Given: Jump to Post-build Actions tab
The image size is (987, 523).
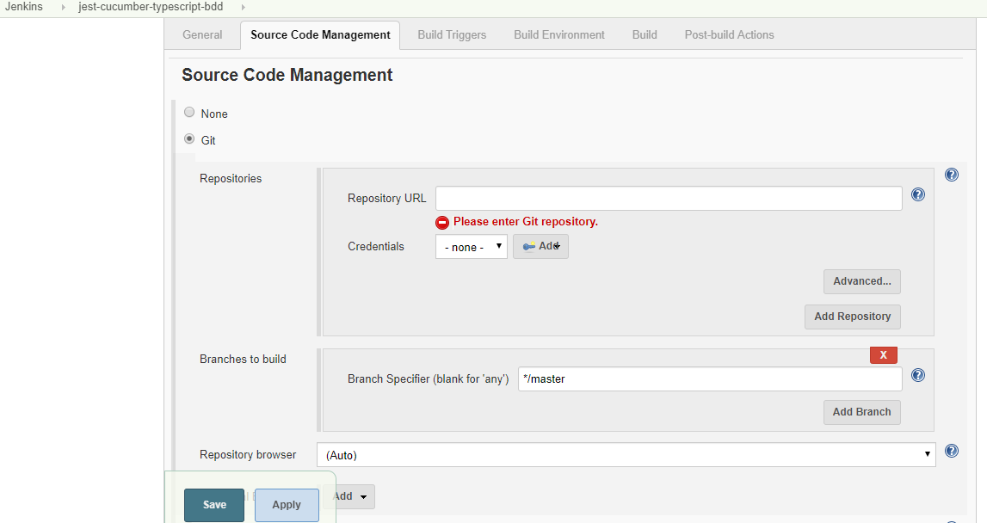Looking at the screenshot, I should pos(729,35).
